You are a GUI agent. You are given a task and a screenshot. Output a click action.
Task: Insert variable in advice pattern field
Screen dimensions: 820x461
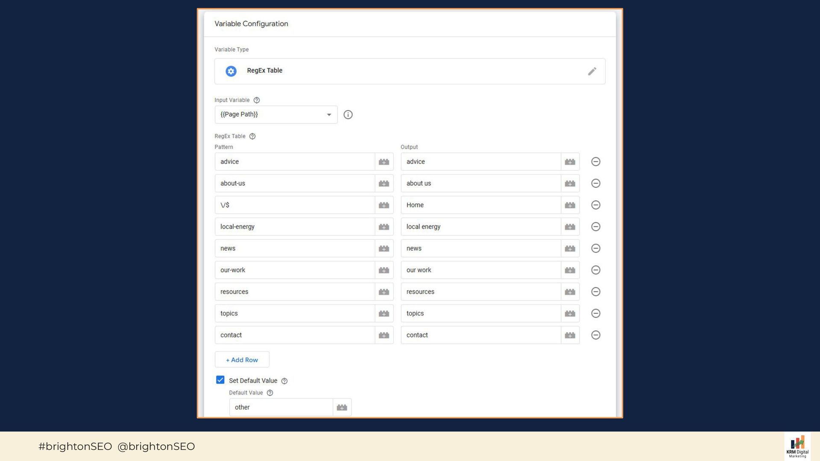click(384, 162)
